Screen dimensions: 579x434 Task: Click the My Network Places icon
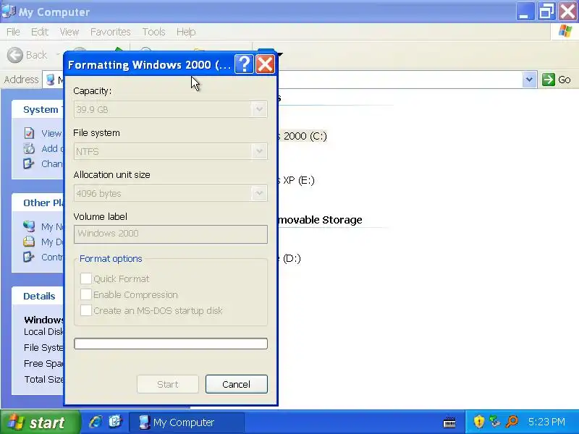tap(29, 226)
